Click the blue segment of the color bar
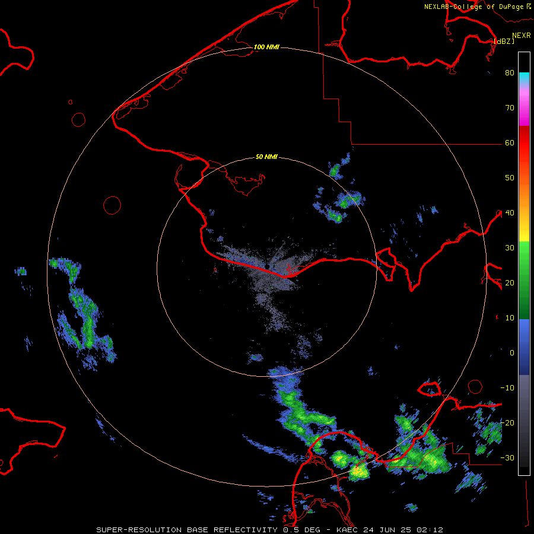This screenshot has width=534, height=534. click(524, 347)
